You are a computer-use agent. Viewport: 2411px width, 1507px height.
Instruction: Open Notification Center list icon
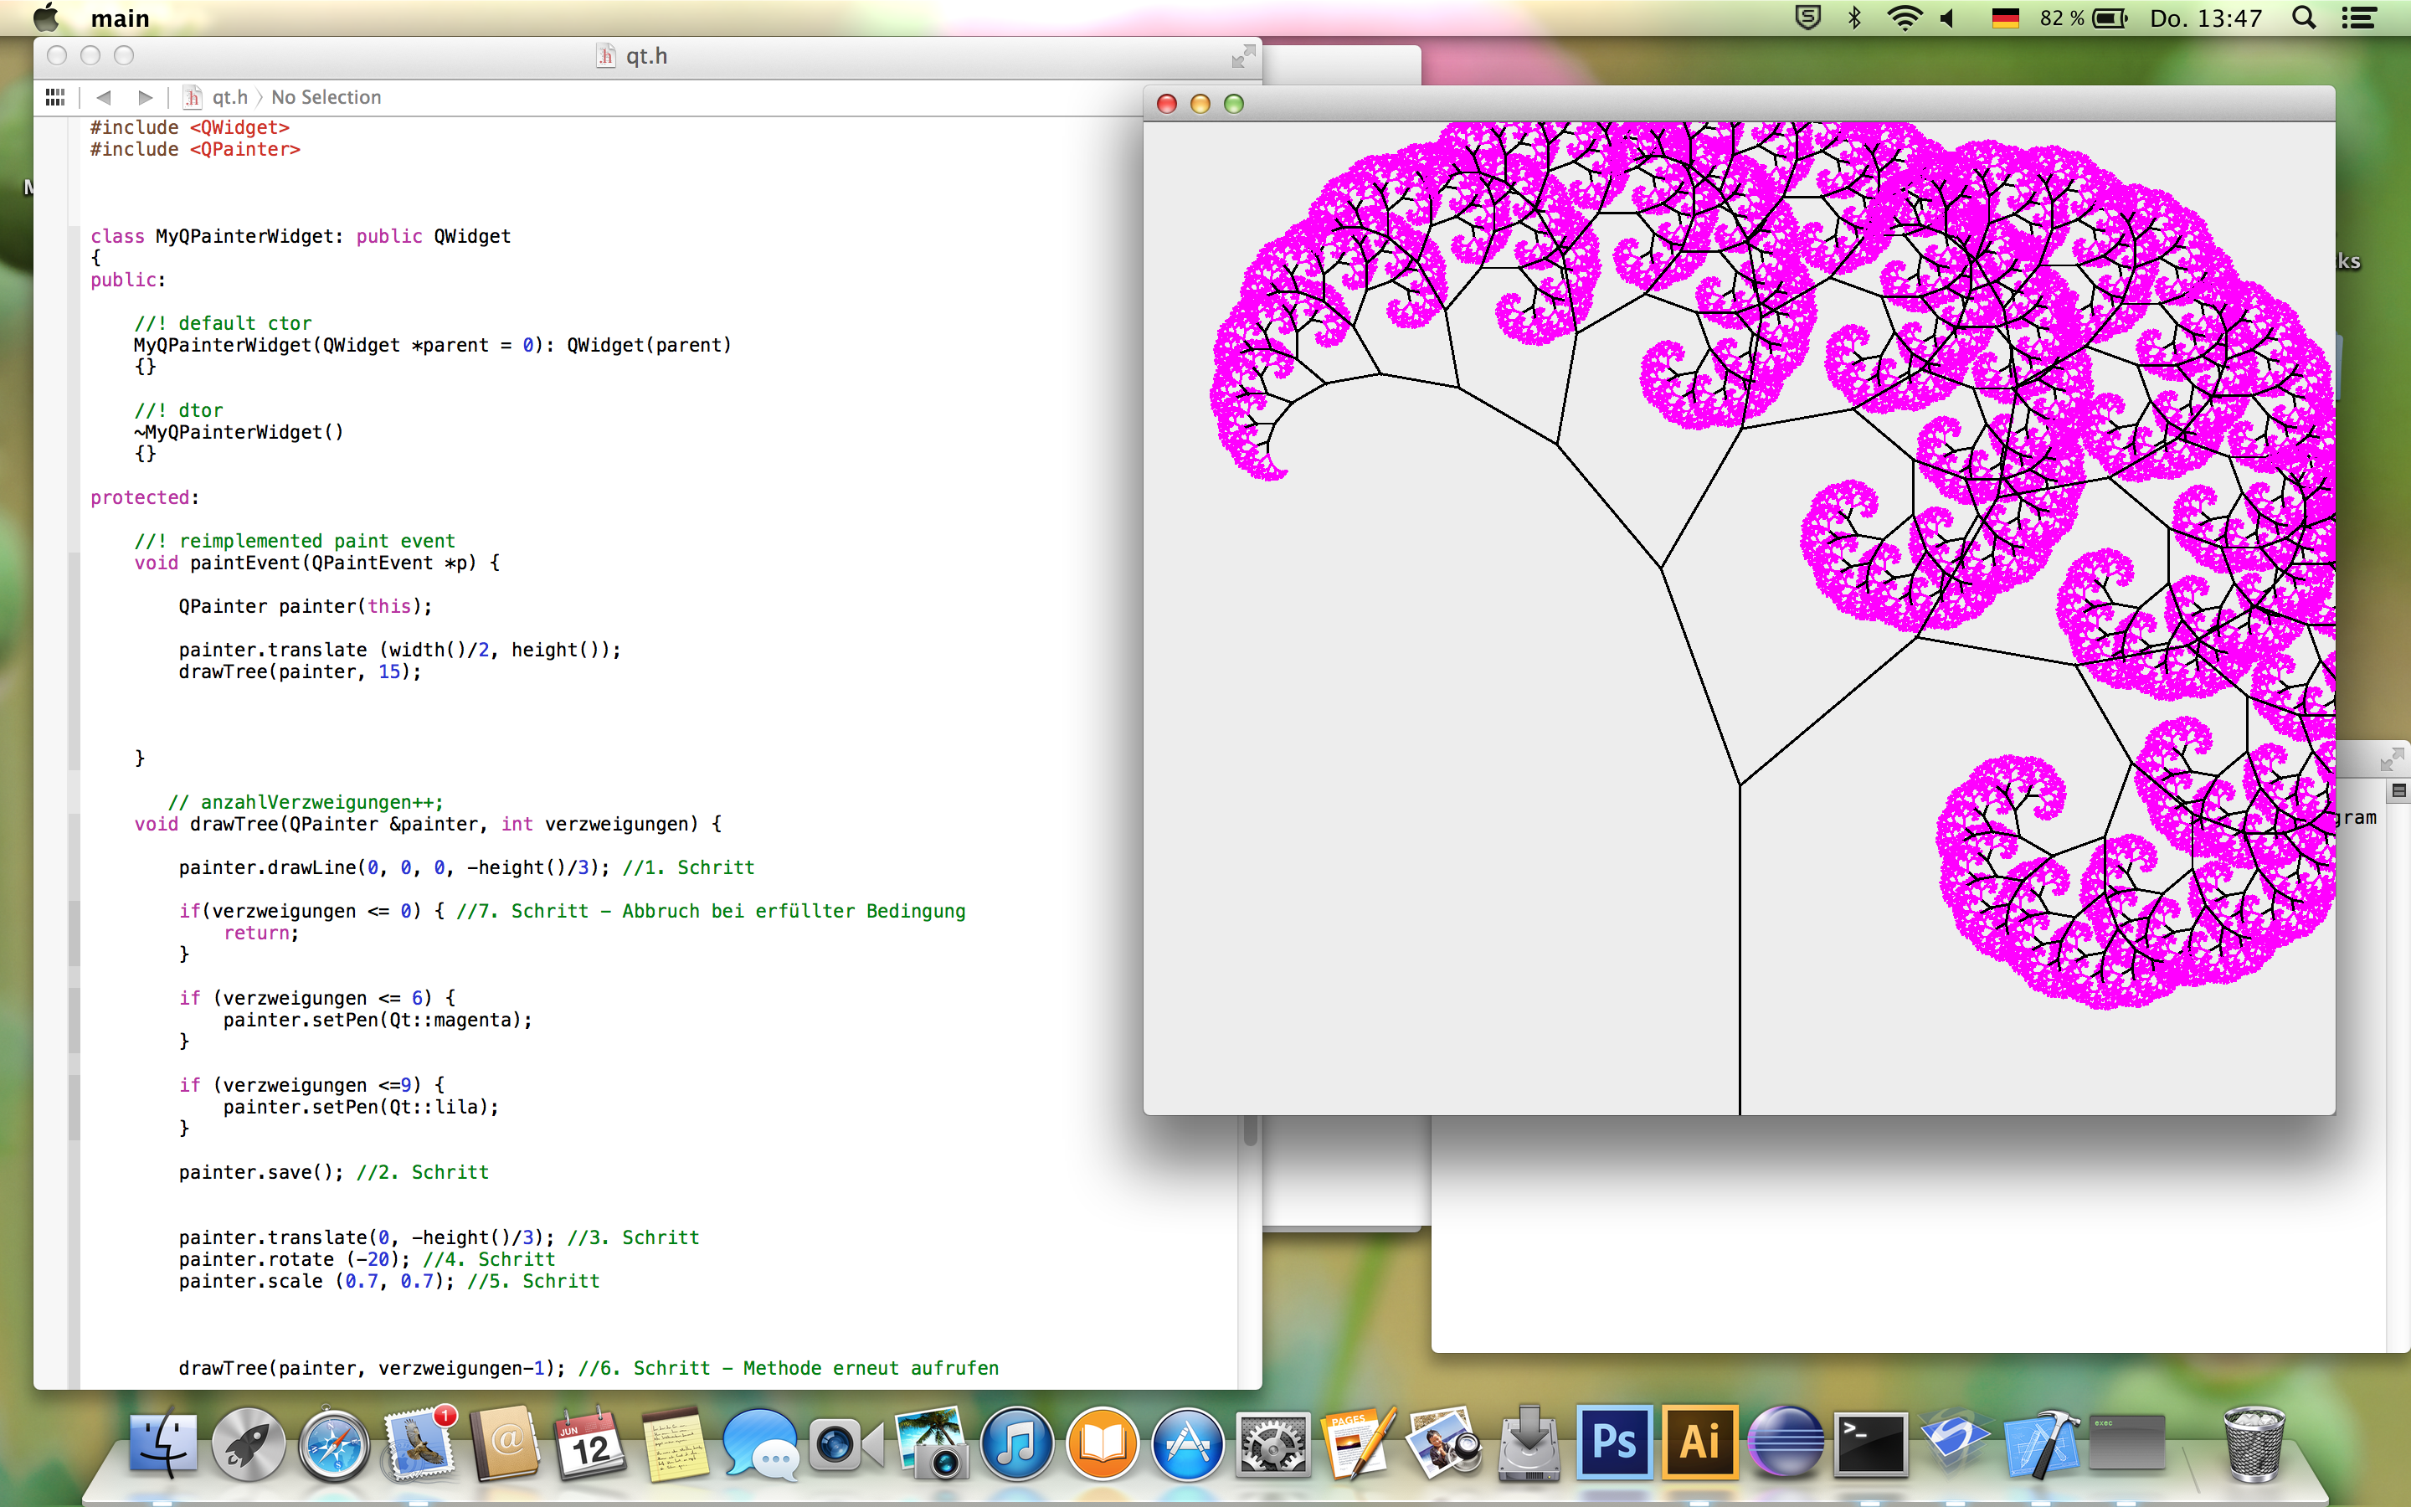2358,18
